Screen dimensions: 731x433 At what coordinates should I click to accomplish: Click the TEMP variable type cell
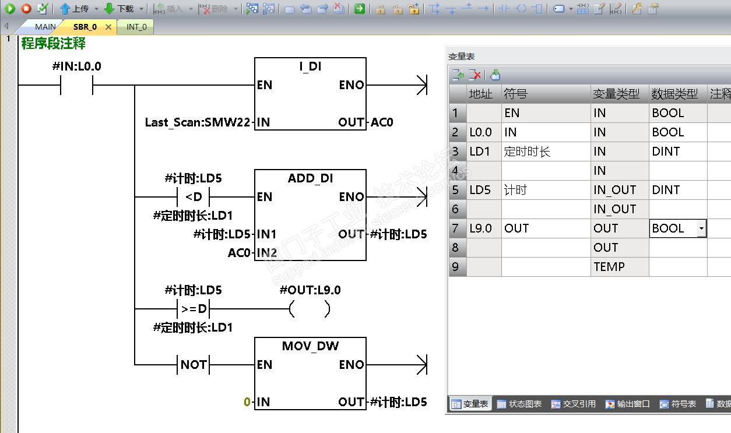click(620, 267)
